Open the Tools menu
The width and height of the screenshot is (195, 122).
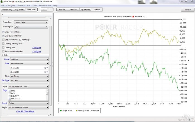(x=35, y=6)
